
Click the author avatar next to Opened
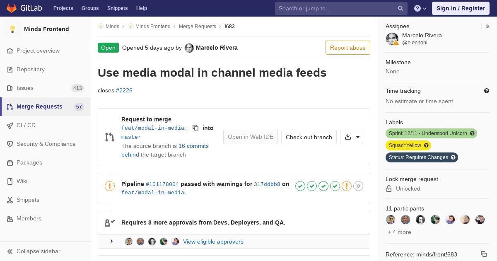[x=189, y=48]
